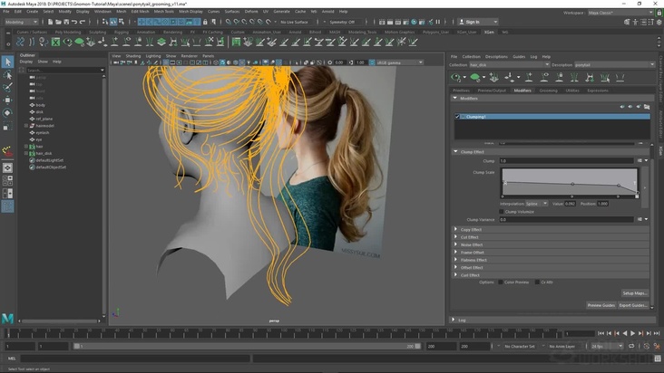The width and height of the screenshot is (664, 373).
Task: Click the Sign In button
Action: click(x=479, y=22)
